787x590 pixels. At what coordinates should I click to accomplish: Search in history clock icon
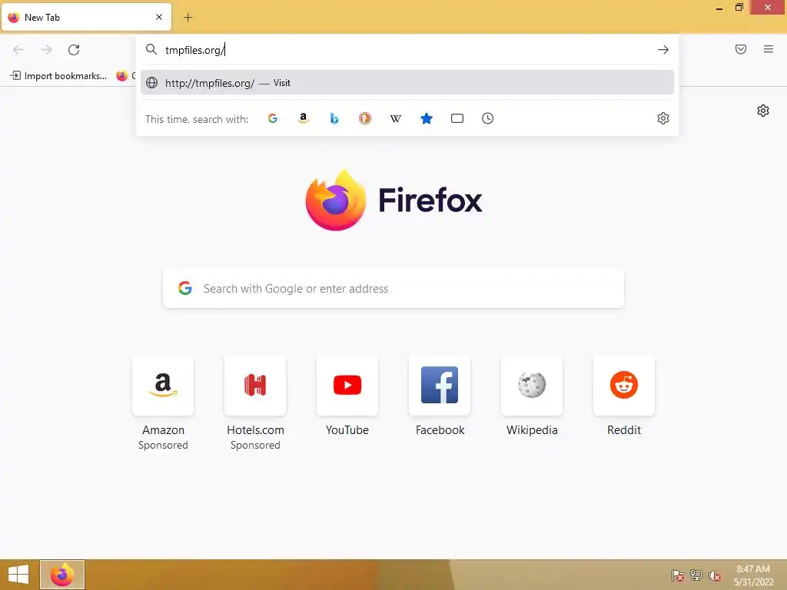488,118
